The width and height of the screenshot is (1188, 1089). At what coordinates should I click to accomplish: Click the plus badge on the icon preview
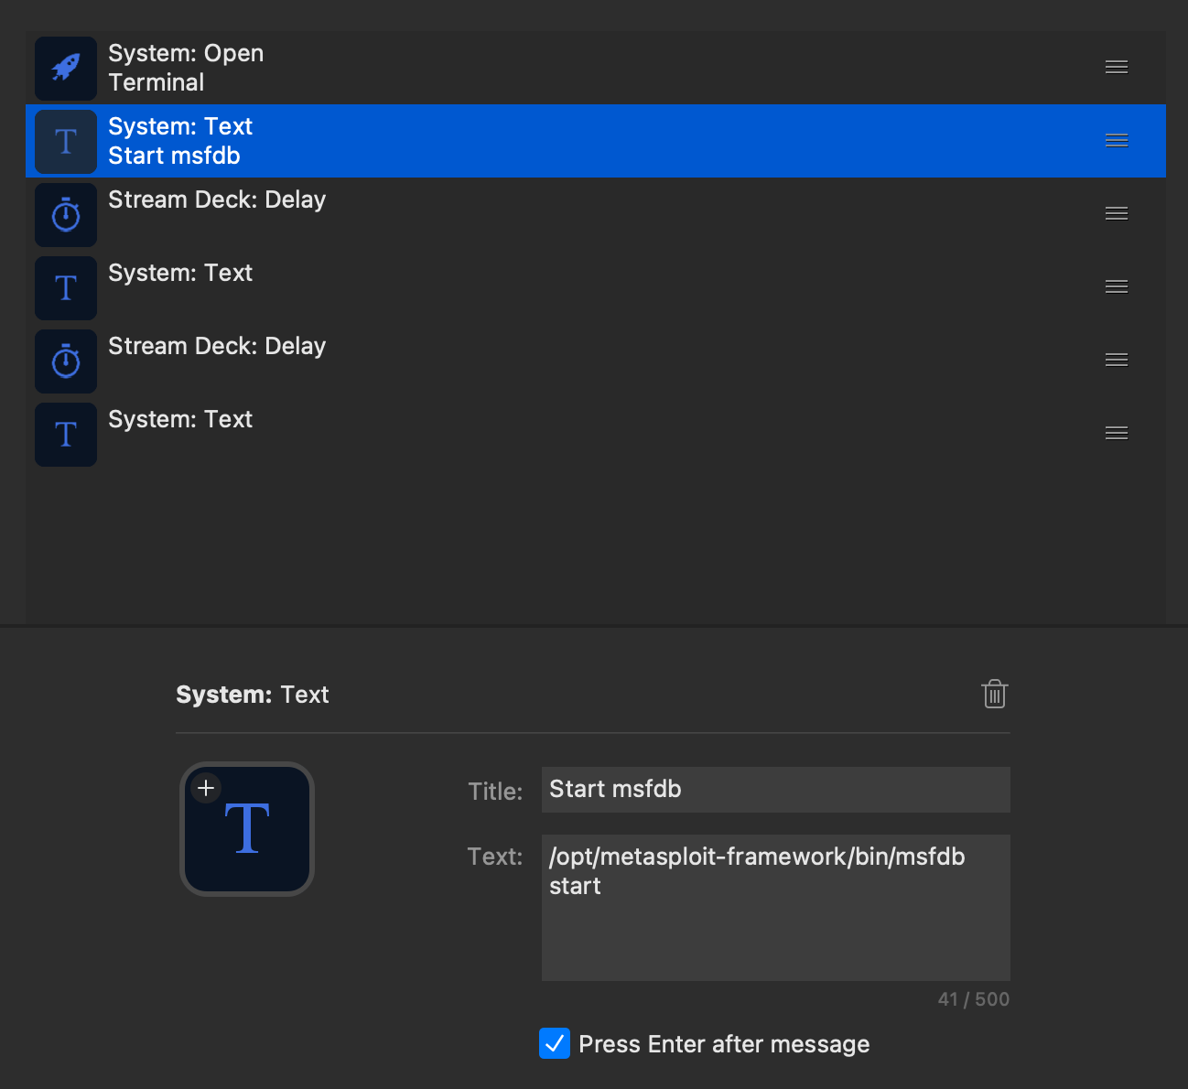click(206, 788)
